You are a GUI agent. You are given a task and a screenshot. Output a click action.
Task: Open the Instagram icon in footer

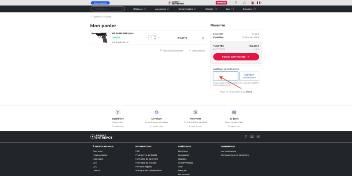tap(258, 136)
